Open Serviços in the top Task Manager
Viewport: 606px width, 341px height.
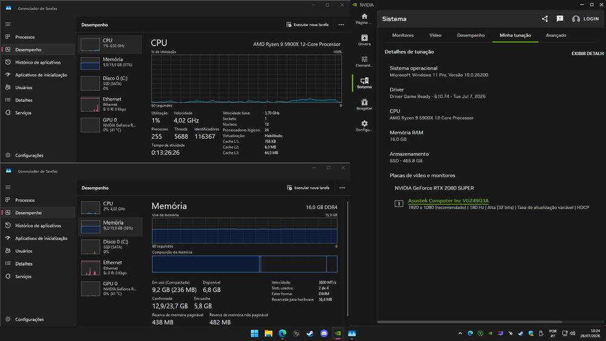23,113
